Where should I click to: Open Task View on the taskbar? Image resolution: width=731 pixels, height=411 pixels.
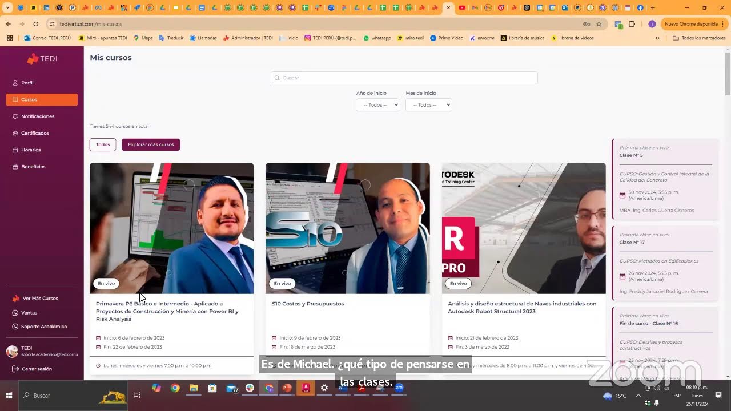pos(137,396)
